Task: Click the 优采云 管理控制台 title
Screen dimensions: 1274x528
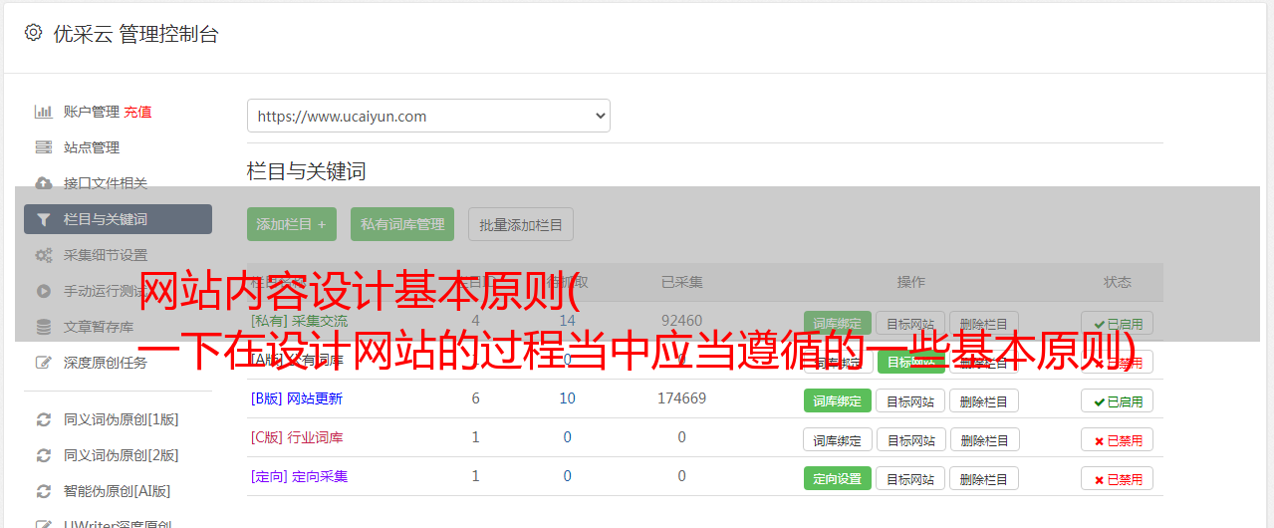Action: click(135, 34)
